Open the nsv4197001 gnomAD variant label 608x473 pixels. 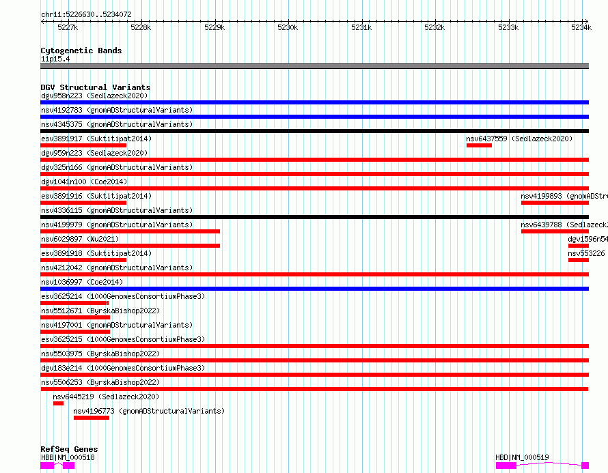[117, 325]
